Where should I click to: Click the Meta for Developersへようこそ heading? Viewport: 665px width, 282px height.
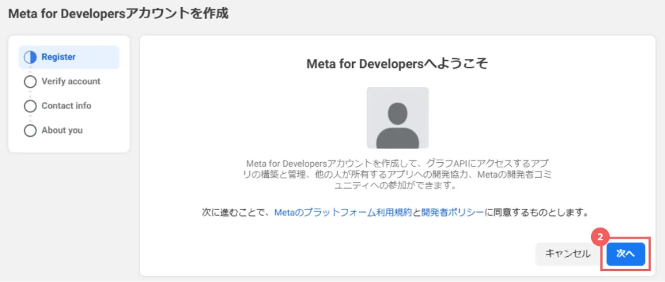pos(397,64)
